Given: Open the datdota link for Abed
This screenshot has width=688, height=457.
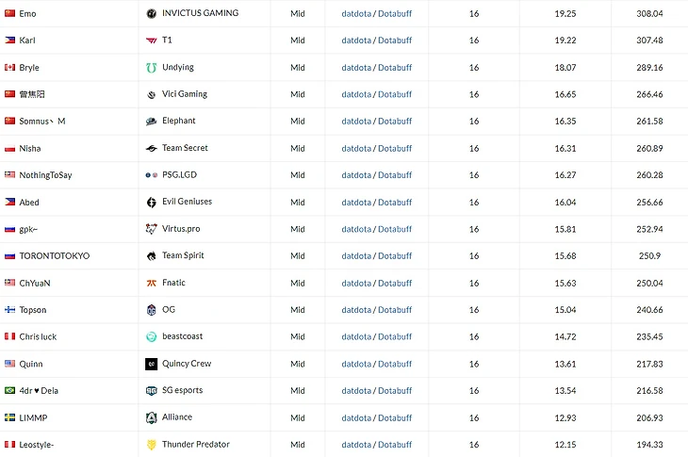Looking at the screenshot, I should [x=356, y=203].
